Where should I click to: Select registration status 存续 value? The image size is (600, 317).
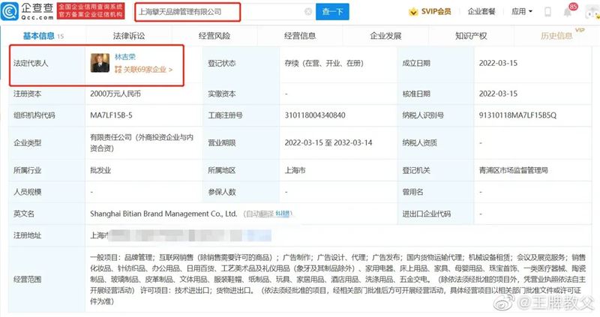(324, 63)
